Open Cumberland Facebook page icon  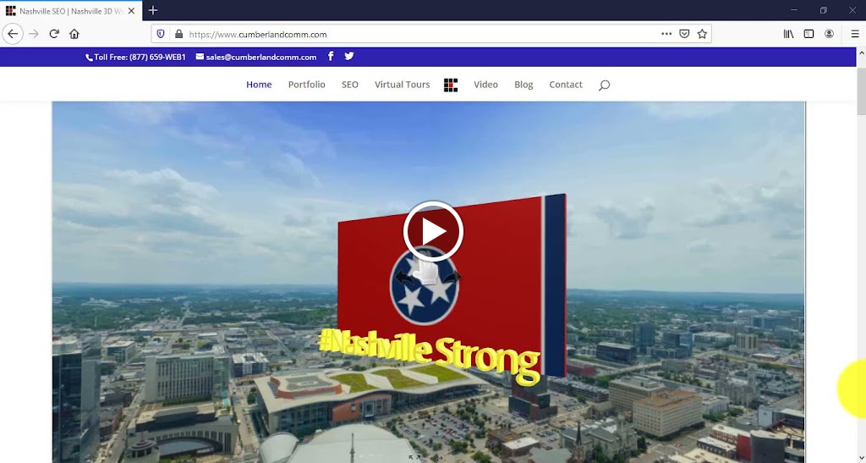[x=331, y=56]
